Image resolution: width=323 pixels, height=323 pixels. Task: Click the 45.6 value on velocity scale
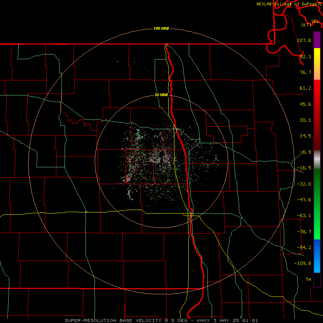click(x=305, y=104)
